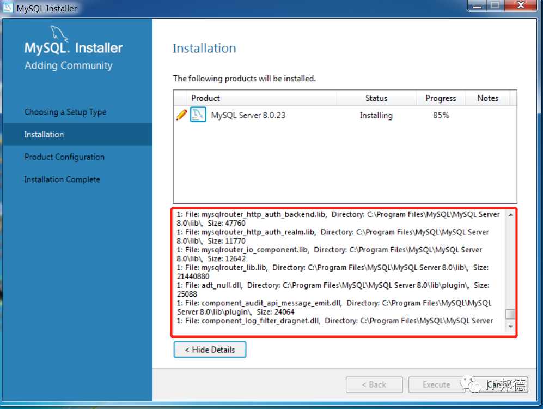
Task: Click the log scrollbar thumb
Action: pos(510,314)
